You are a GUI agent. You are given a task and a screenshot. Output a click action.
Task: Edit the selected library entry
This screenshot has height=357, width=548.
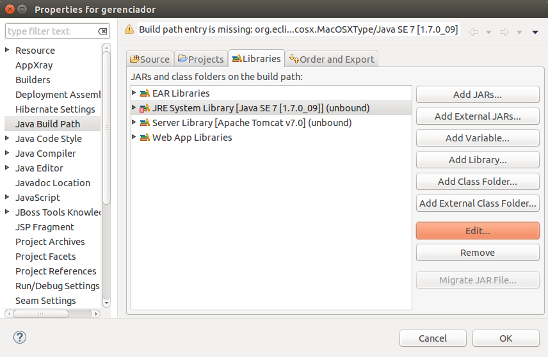(478, 231)
